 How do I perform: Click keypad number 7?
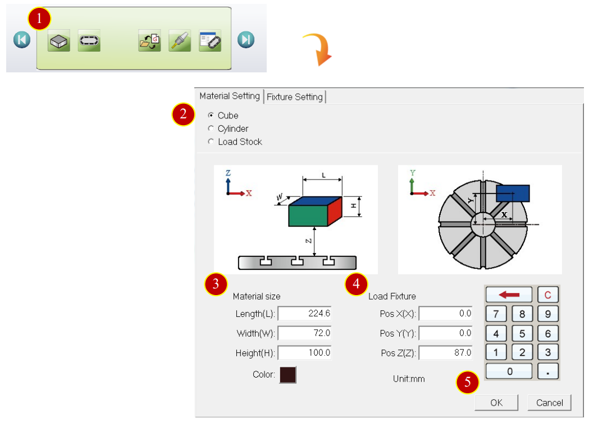click(x=496, y=314)
